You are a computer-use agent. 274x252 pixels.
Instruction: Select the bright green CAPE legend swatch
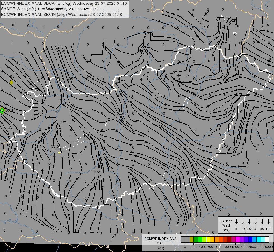(200, 239)
